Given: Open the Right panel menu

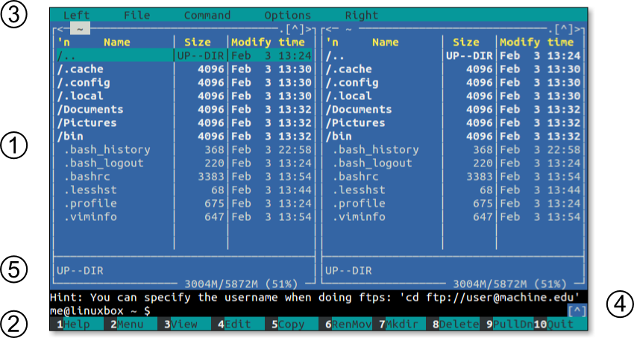Looking at the screenshot, I should 361,15.
